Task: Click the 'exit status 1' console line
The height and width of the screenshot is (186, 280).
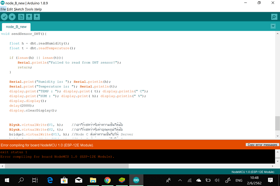Action: click(x=14, y=152)
